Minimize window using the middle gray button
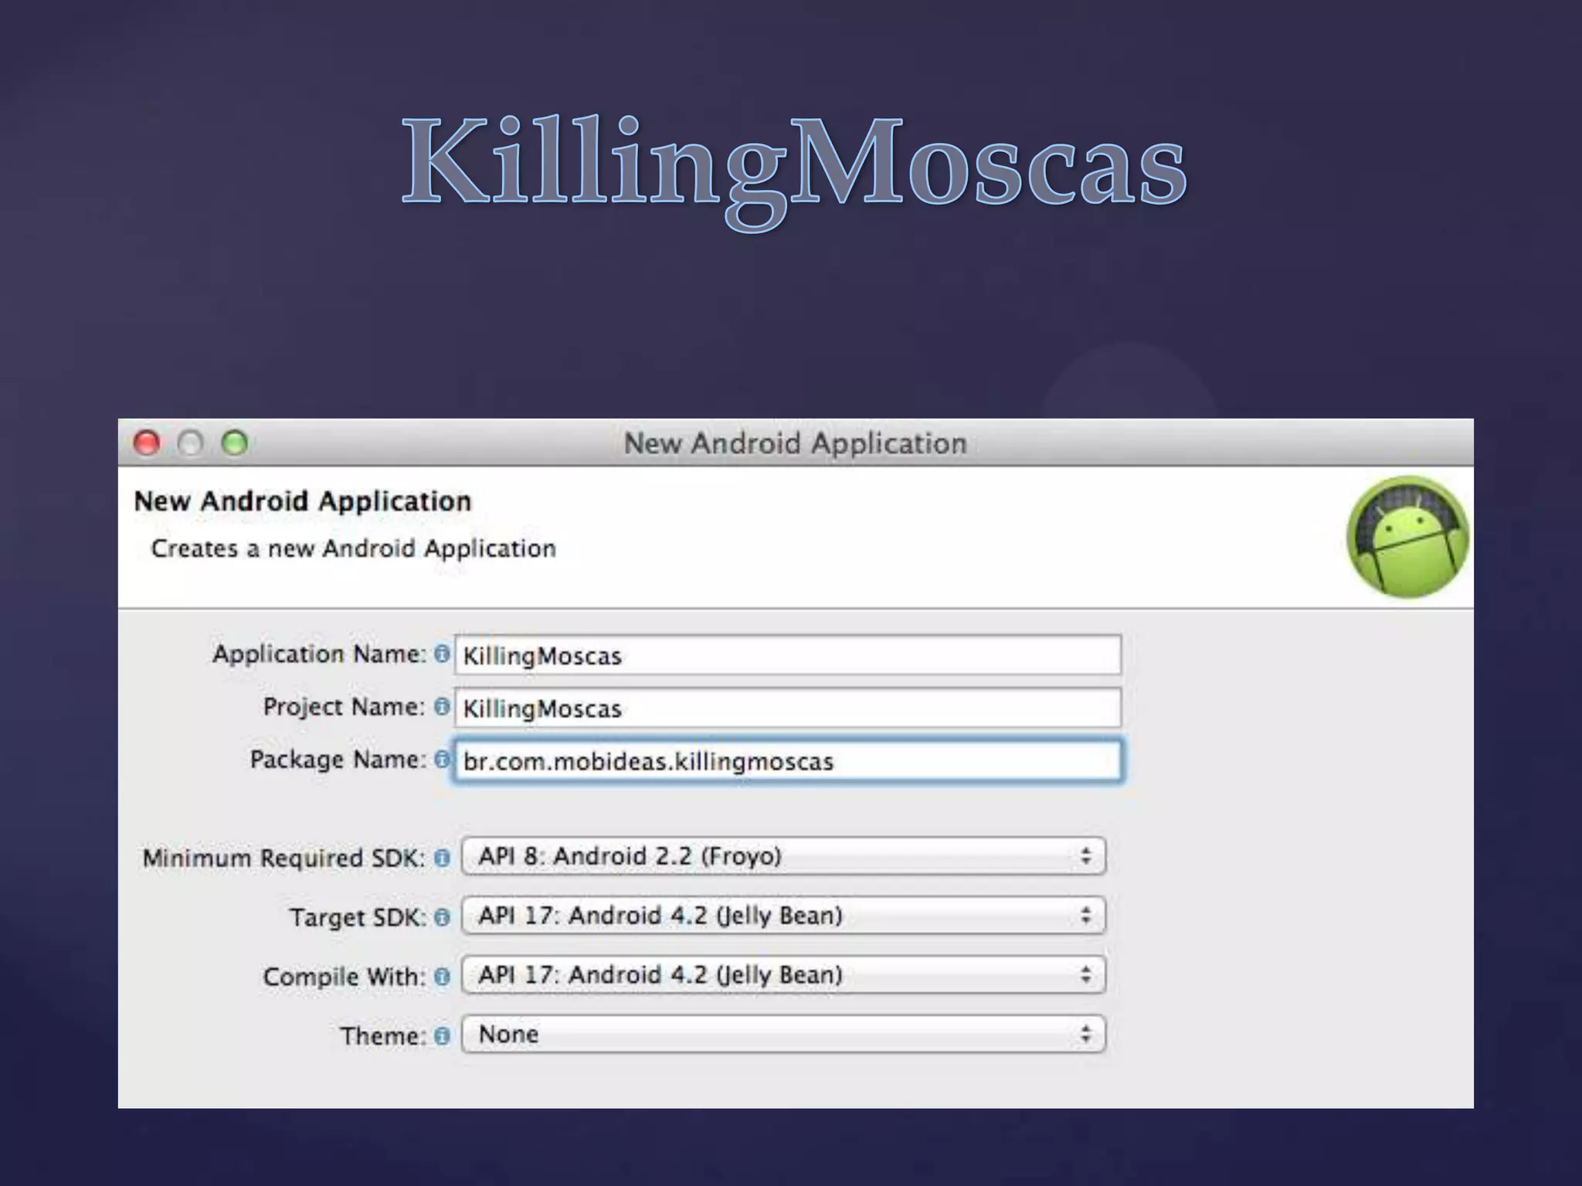The width and height of the screenshot is (1582, 1186). click(x=191, y=443)
